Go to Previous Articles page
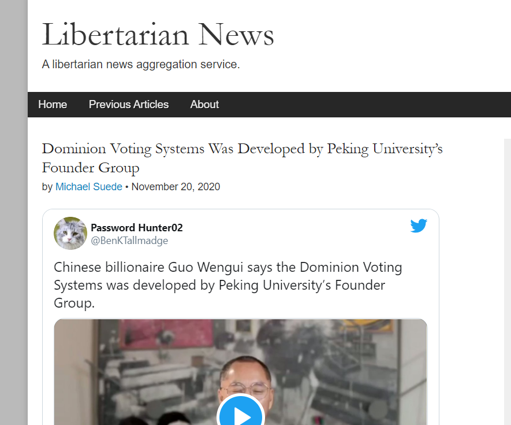Screen dimensions: 511x425 tap(129, 105)
